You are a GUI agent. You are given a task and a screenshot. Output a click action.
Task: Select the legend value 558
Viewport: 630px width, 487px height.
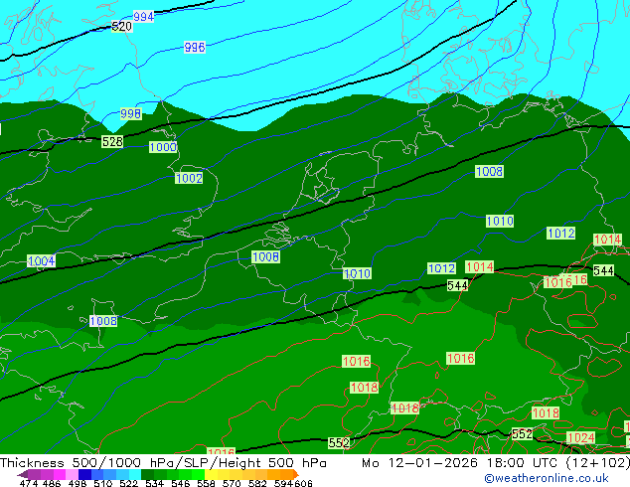[x=206, y=483]
